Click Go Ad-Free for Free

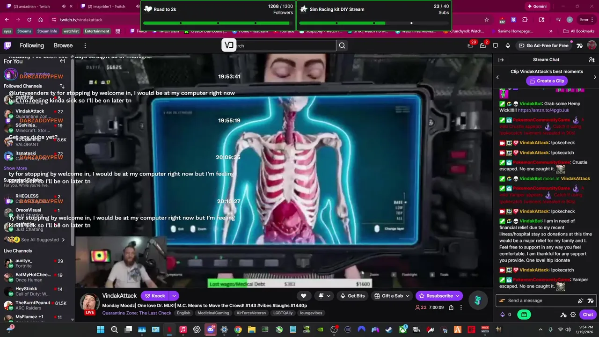pyautogui.click(x=543, y=45)
